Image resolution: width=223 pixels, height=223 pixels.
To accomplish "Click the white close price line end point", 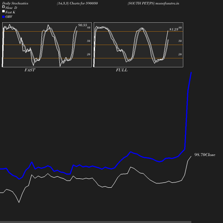I will (191, 157).
